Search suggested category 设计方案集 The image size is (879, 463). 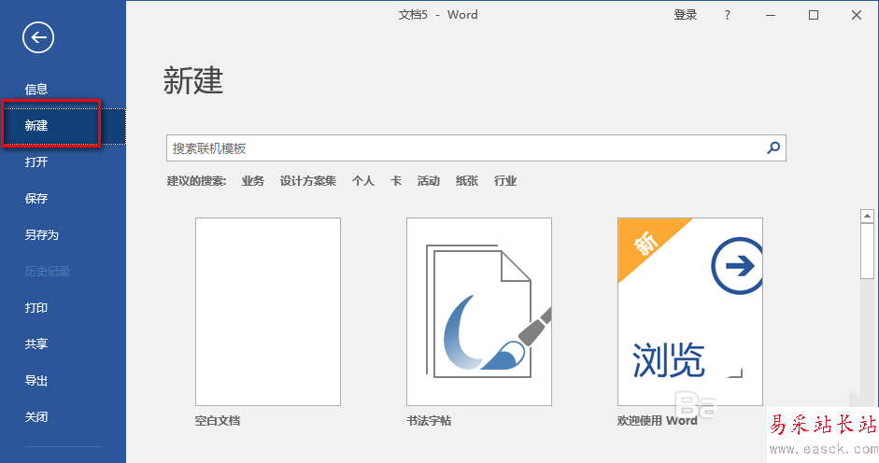[307, 181]
